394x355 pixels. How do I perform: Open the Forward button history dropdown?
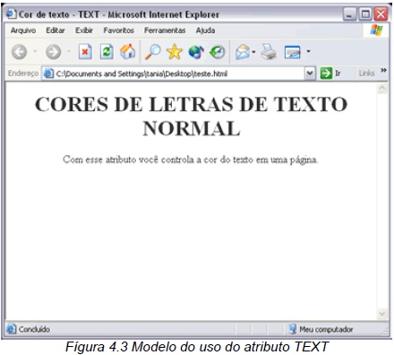click(x=69, y=51)
